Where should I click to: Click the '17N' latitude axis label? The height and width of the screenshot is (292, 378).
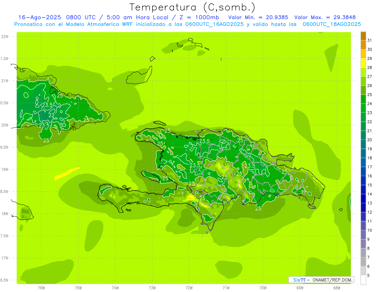coord(5,258)
